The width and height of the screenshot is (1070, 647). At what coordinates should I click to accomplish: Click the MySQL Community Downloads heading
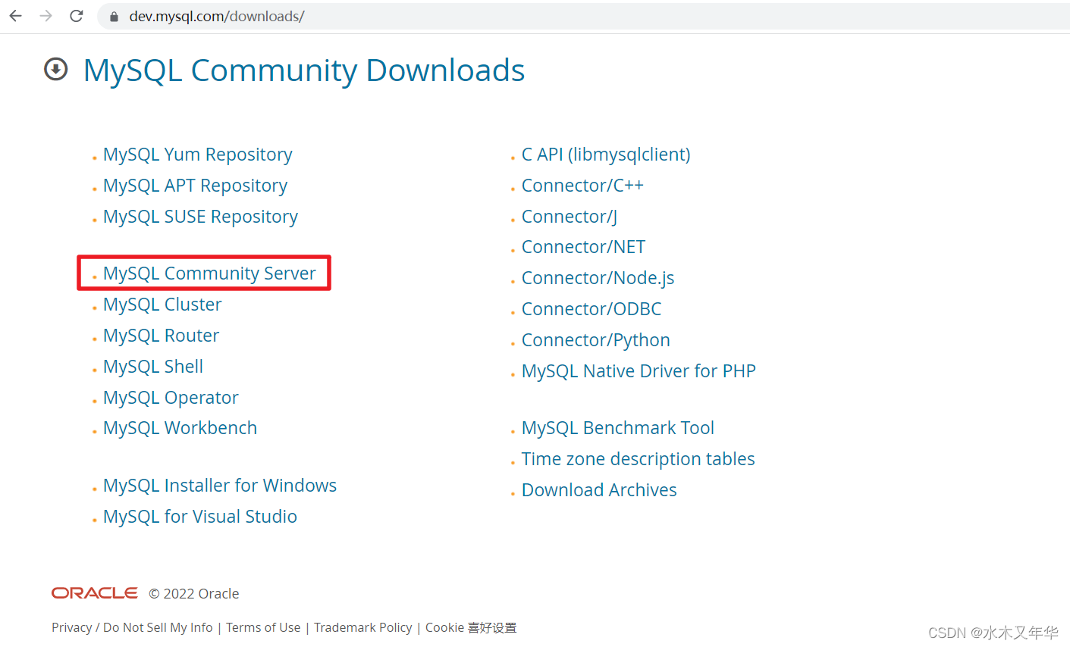303,70
